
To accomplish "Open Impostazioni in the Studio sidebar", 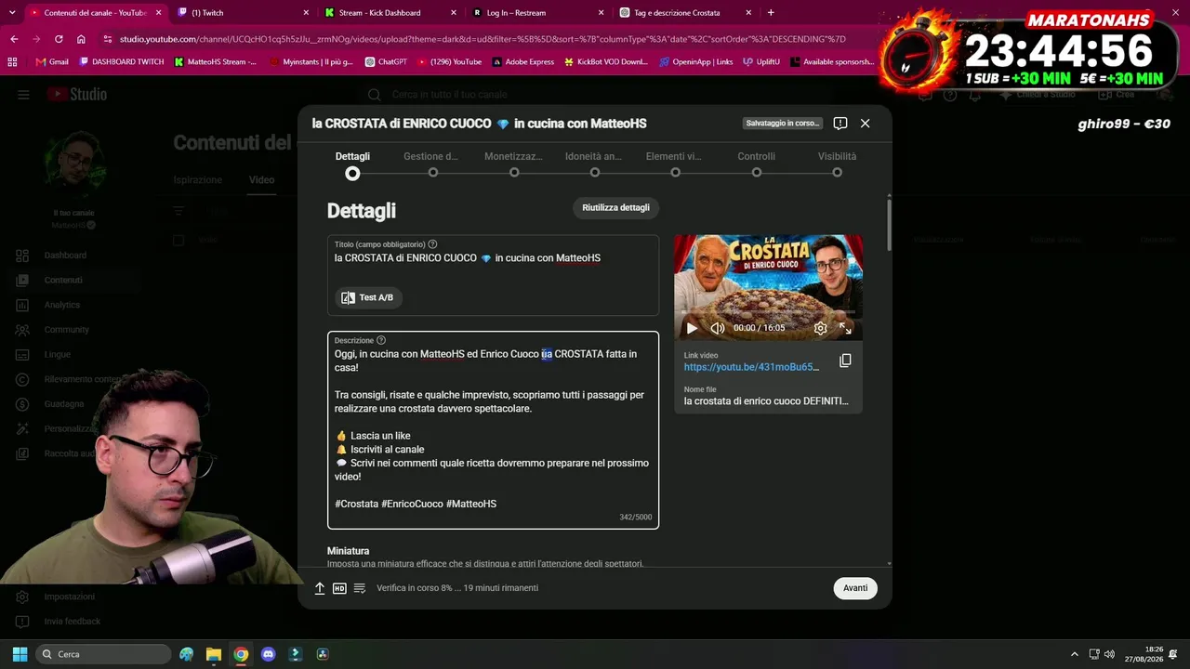I will click(70, 597).
